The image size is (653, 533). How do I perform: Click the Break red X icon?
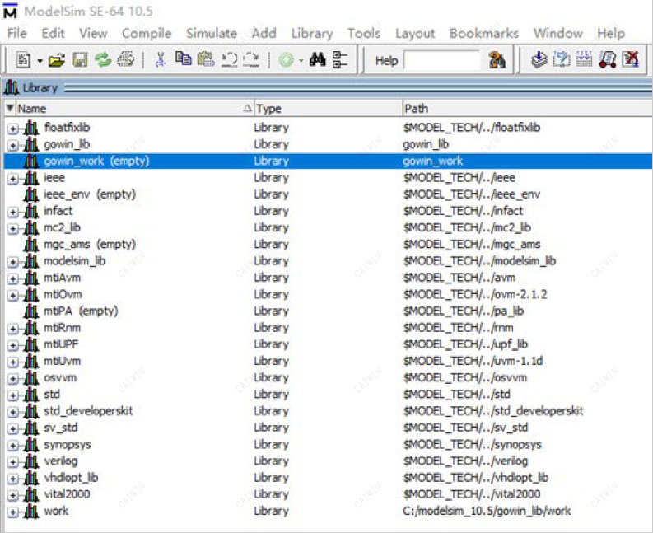tap(631, 59)
